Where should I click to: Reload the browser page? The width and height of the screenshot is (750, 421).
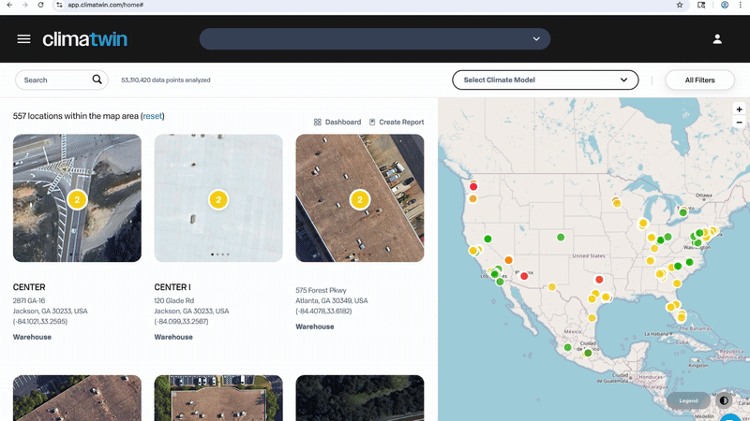pyautogui.click(x=40, y=5)
